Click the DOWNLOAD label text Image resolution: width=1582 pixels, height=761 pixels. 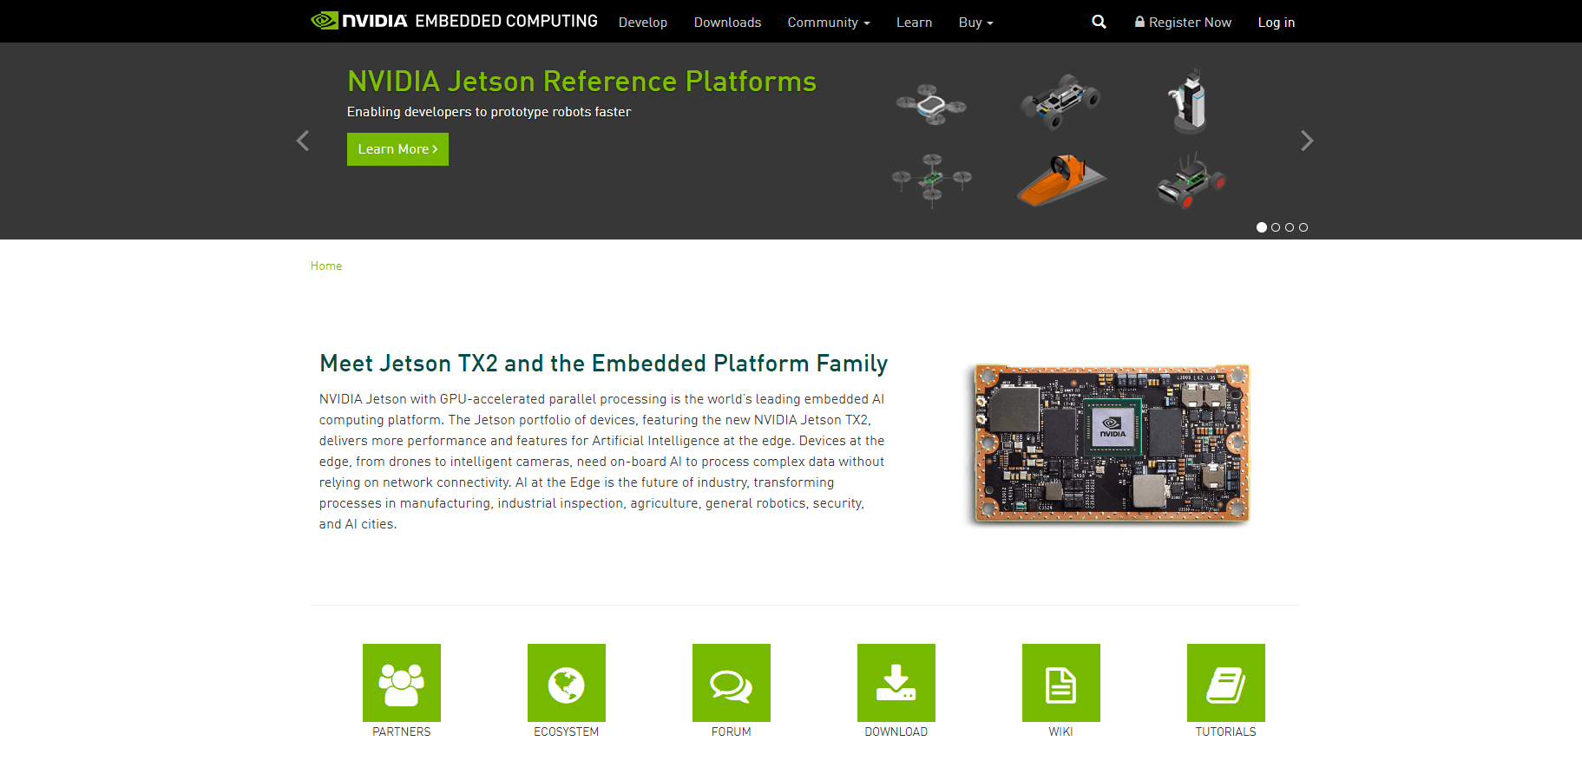coord(896,731)
